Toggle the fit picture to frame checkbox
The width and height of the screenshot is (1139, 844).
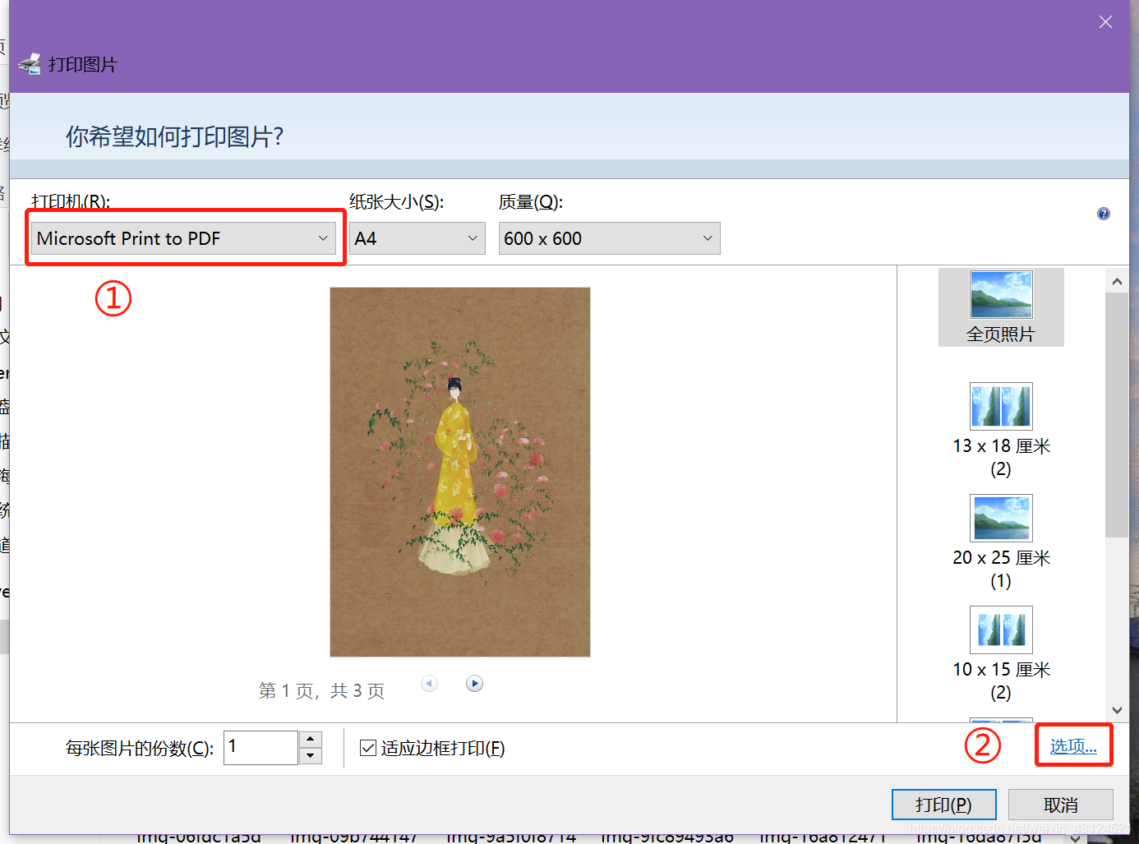pyautogui.click(x=368, y=748)
